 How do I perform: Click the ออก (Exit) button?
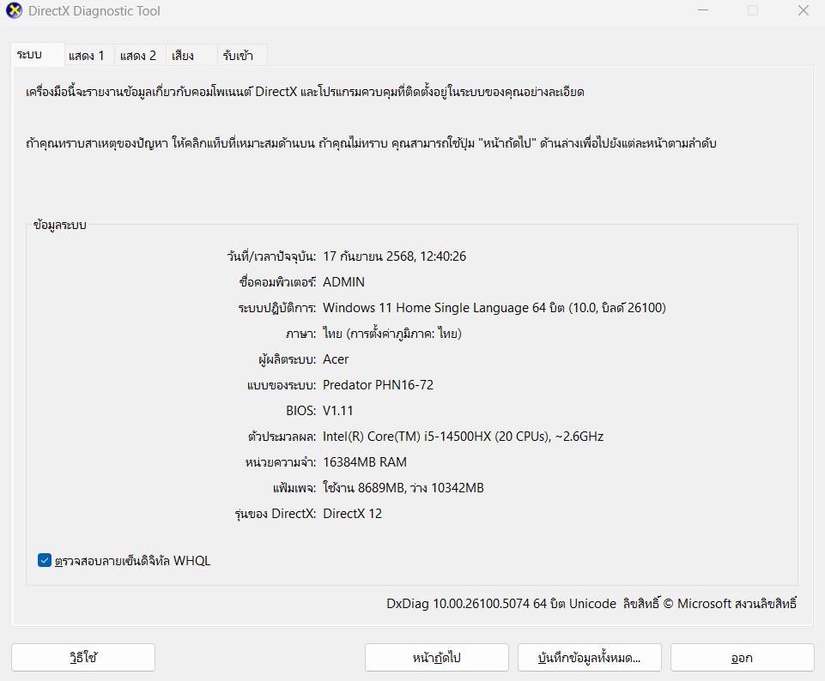(741, 657)
